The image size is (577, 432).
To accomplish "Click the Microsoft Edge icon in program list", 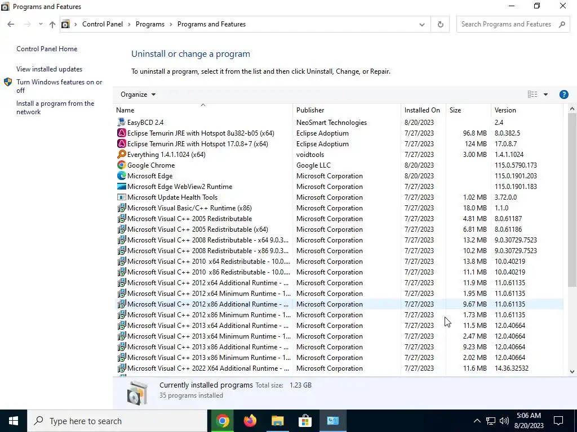I will point(122,175).
